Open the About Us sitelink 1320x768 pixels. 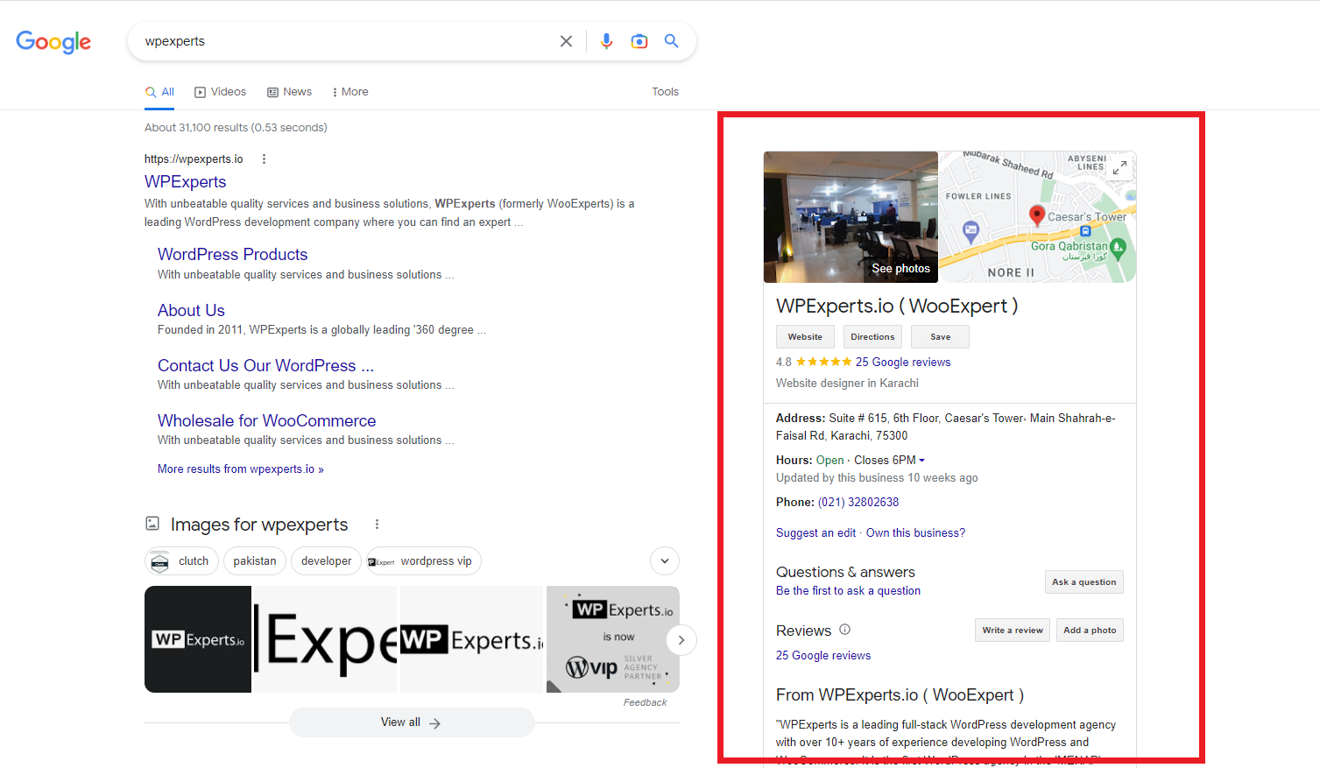pos(191,310)
